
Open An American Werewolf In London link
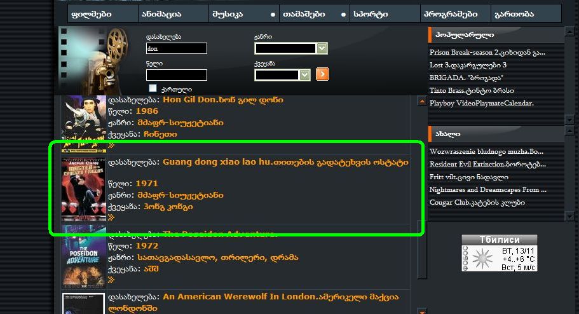tap(254, 302)
